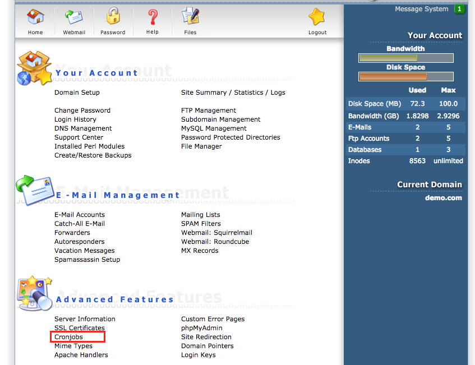
Task: Open Help via the question mark icon
Action: click(x=153, y=18)
